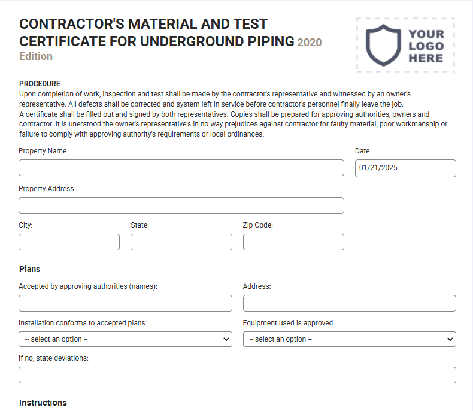Select the If no, state deviations field

click(x=237, y=375)
